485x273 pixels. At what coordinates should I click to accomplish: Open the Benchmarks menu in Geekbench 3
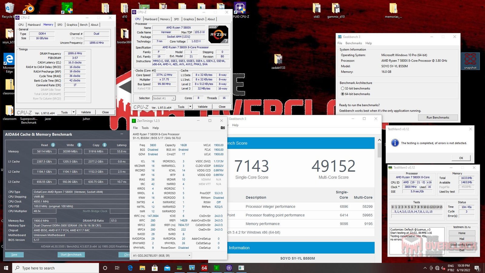tap(354, 43)
